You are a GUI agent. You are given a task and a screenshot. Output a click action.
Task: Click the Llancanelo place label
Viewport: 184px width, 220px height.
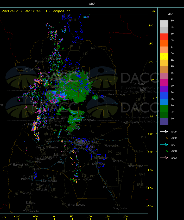49,181
